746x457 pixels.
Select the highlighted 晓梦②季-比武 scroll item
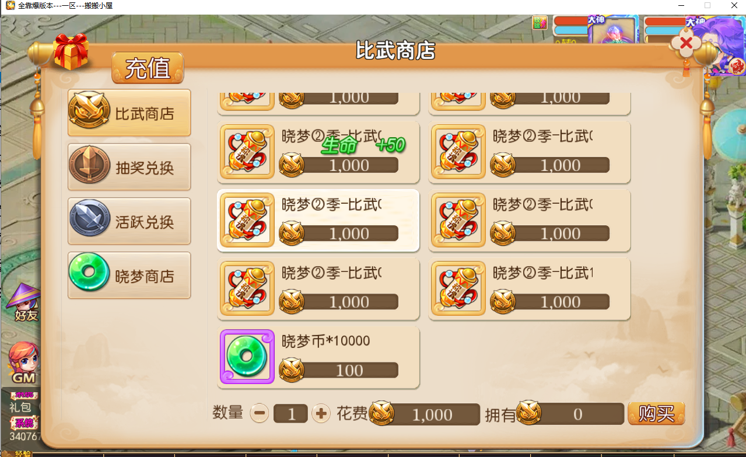(x=318, y=221)
